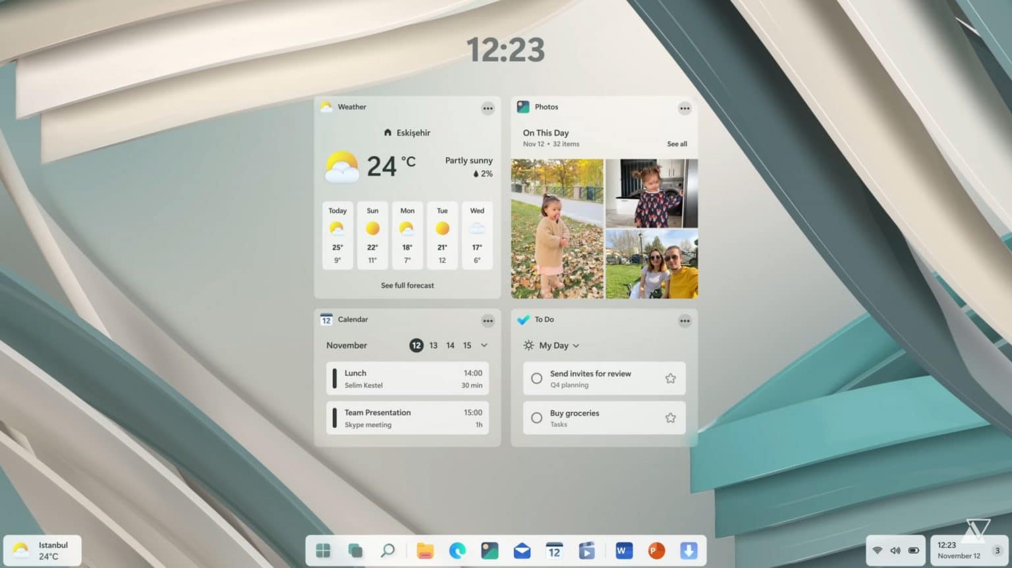
Task: Open Search from the taskbar
Action: pyautogui.click(x=388, y=550)
